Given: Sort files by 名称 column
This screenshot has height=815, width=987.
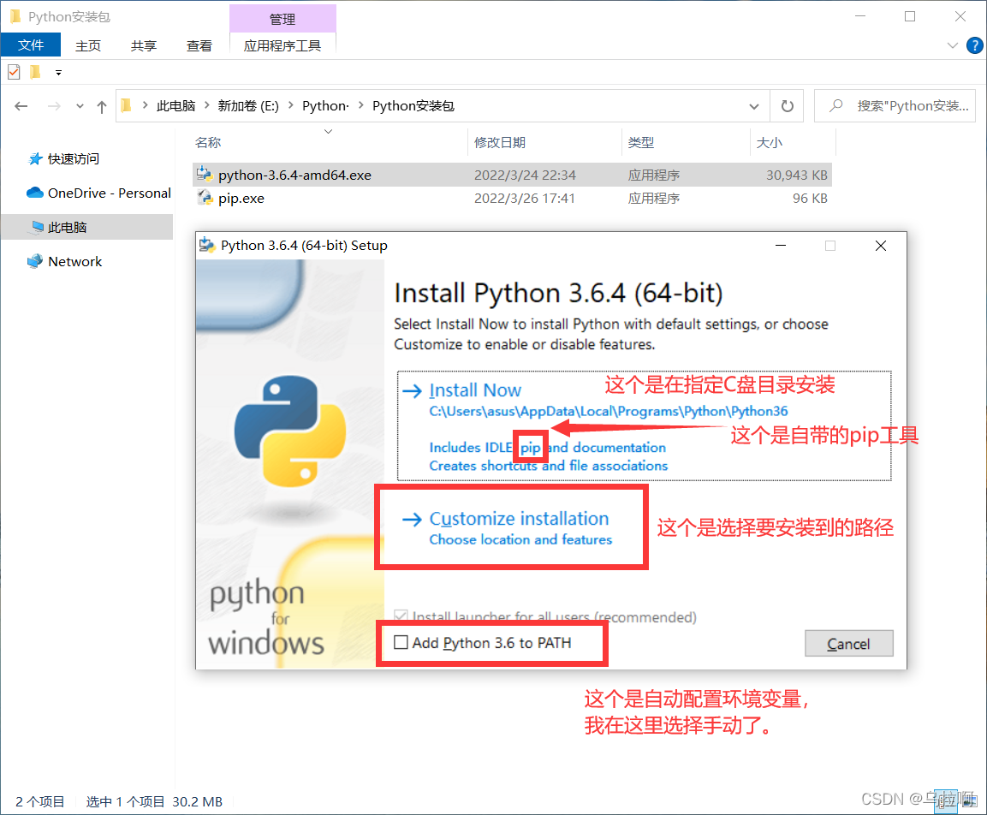Looking at the screenshot, I should pos(208,143).
